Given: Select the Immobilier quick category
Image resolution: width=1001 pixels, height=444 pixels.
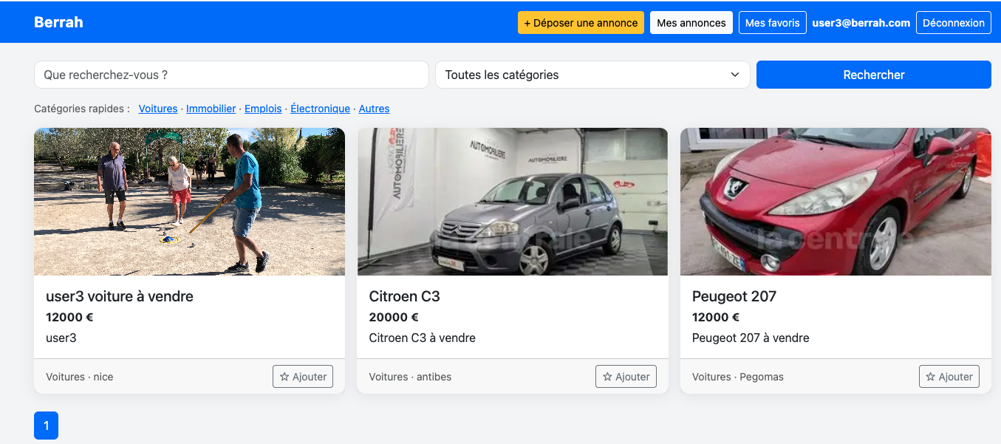Looking at the screenshot, I should [x=211, y=109].
